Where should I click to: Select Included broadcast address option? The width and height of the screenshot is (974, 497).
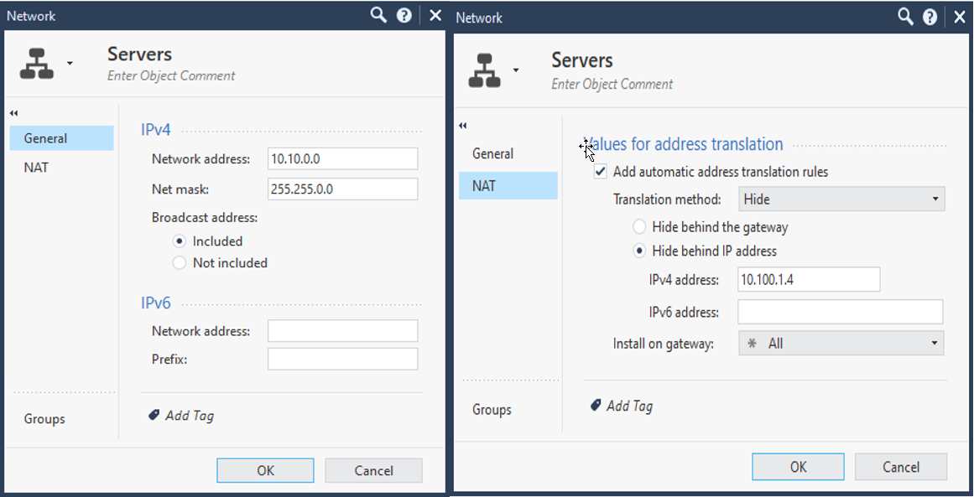tap(180, 241)
